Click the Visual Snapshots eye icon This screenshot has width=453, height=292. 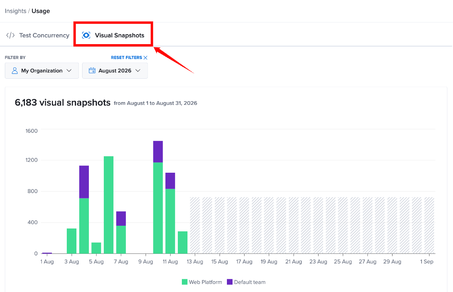click(86, 35)
